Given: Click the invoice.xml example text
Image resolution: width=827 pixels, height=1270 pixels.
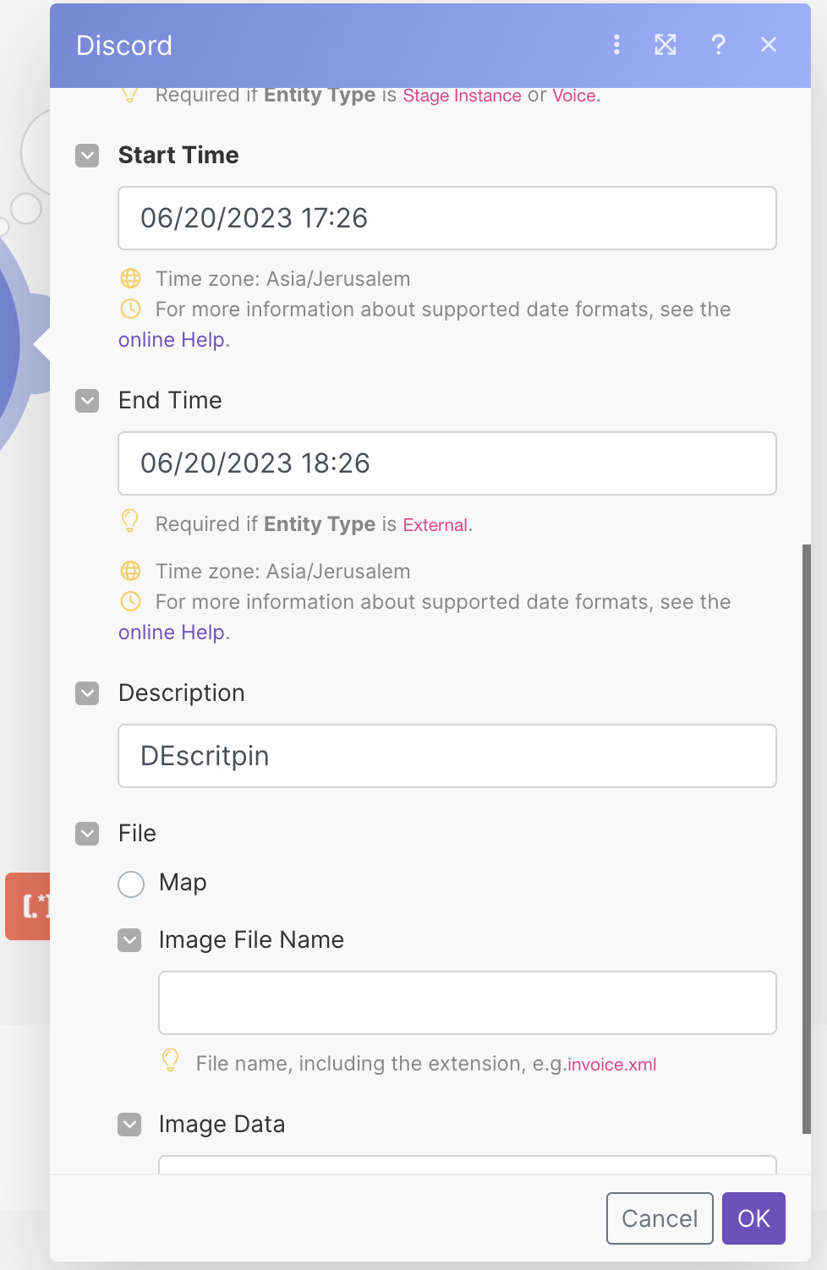Looking at the screenshot, I should tap(611, 1065).
